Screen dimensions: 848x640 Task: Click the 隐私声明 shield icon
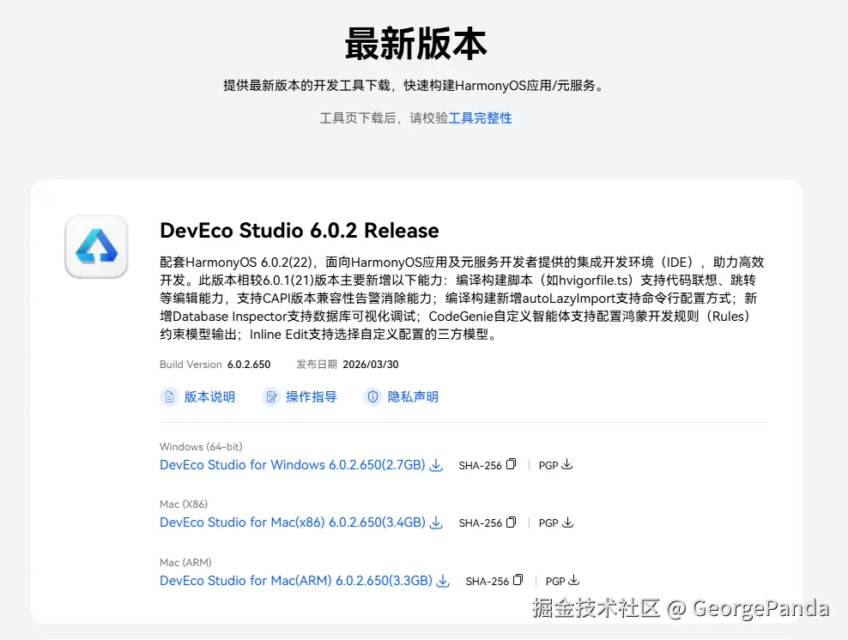[x=373, y=396]
